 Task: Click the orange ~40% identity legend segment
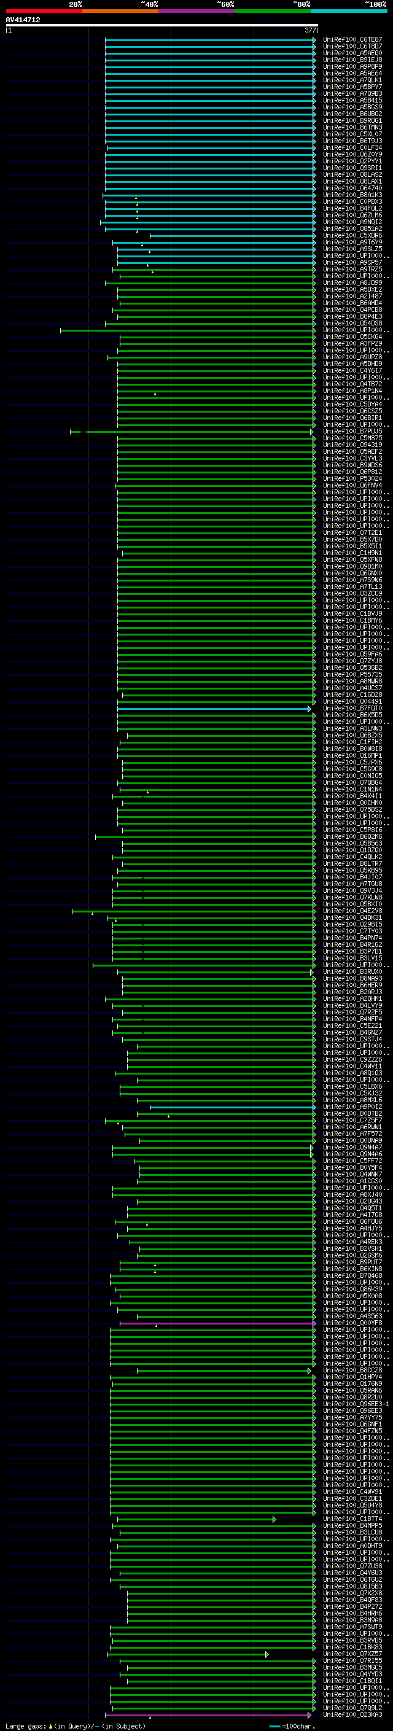click(120, 11)
